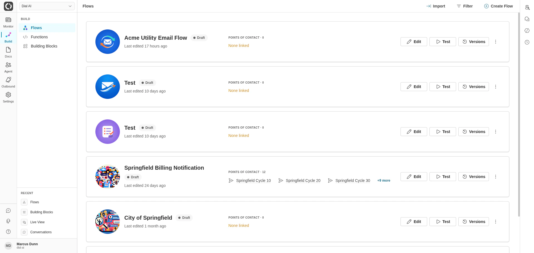Open the help question mark icon
Screen dimensions: 534x253
pos(8,232)
